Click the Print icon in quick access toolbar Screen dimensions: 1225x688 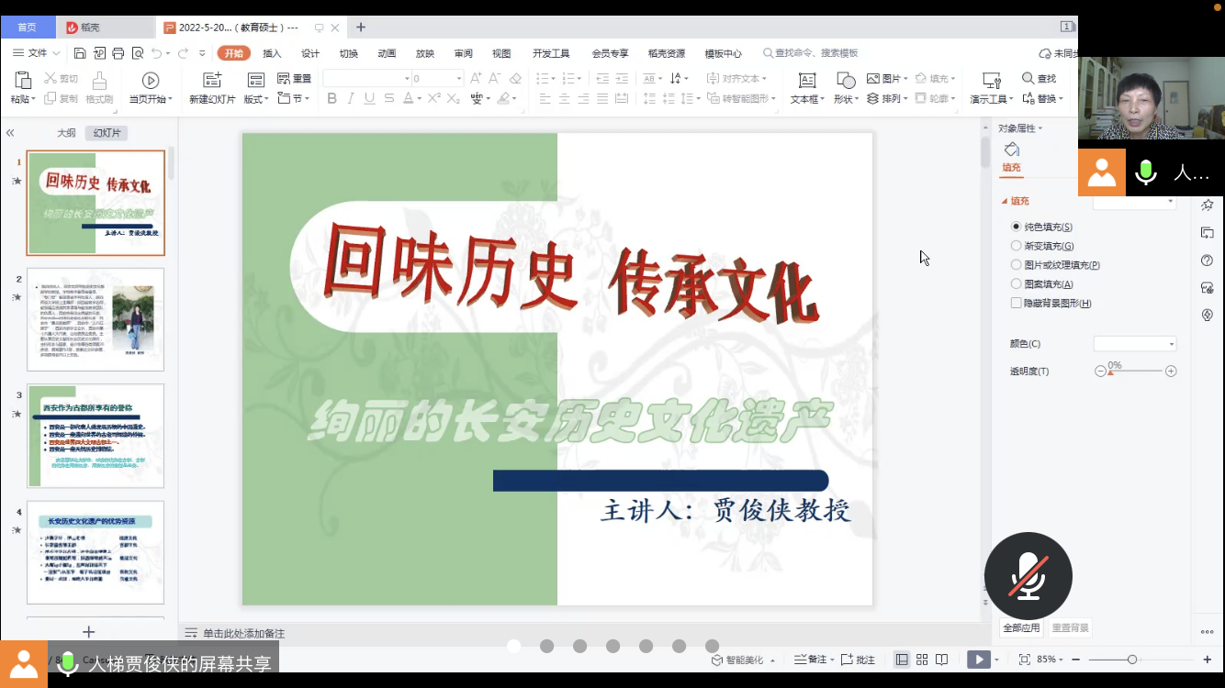click(x=118, y=53)
